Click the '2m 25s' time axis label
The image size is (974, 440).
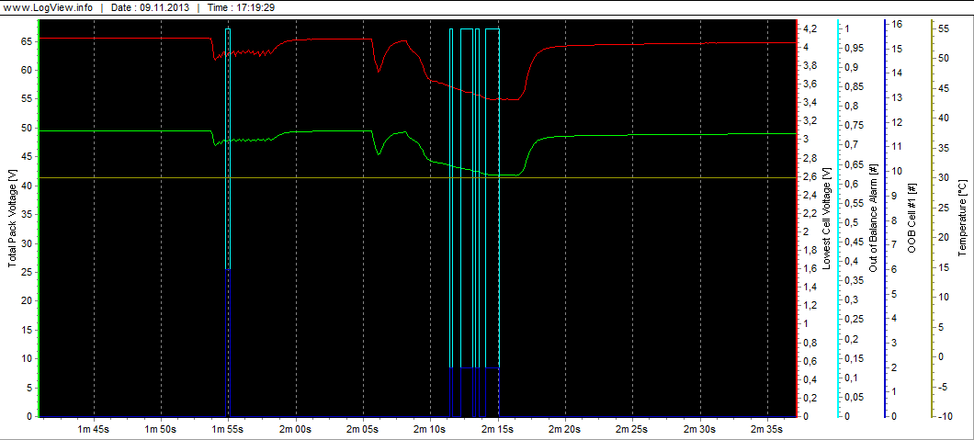coord(633,429)
